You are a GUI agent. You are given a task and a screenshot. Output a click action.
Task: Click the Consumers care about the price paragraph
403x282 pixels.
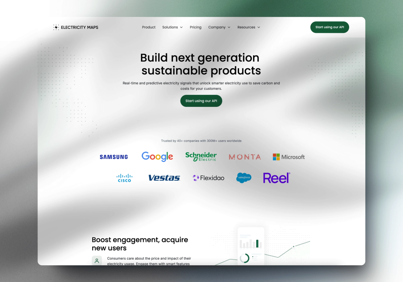tap(149, 261)
